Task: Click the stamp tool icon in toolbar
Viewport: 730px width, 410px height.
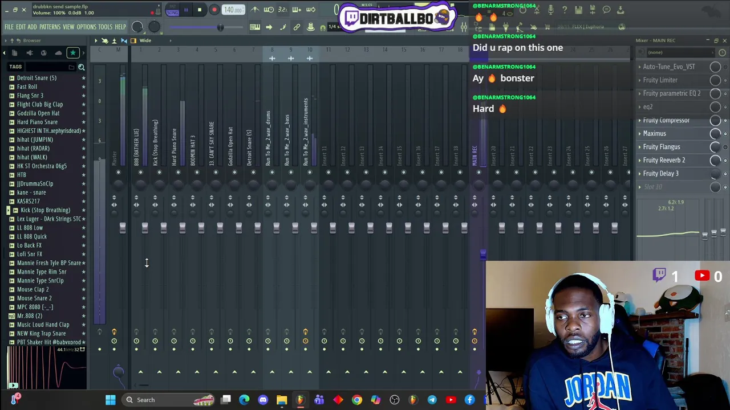Action: (x=310, y=27)
